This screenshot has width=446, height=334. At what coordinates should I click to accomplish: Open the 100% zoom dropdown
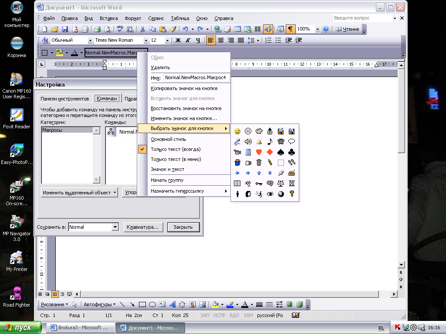coord(318,29)
